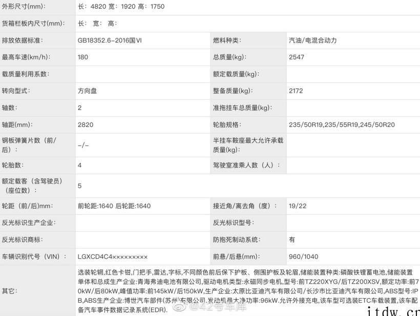Select the approach/departure angle 19/22

pyautogui.click(x=298, y=206)
